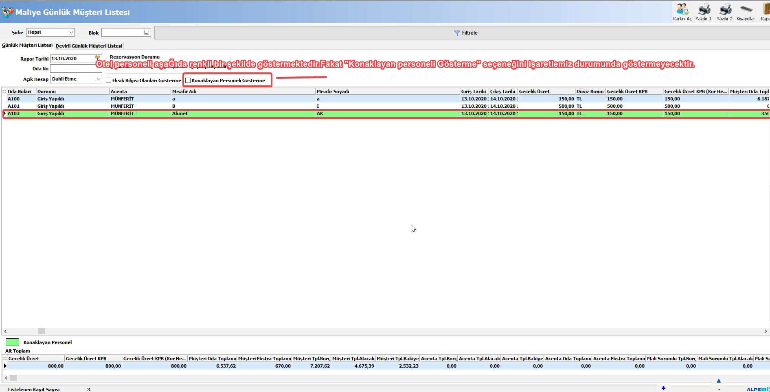Sort by Oda Noları column header
The width and height of the screenshot is (770, 392).
pos(21,91)
